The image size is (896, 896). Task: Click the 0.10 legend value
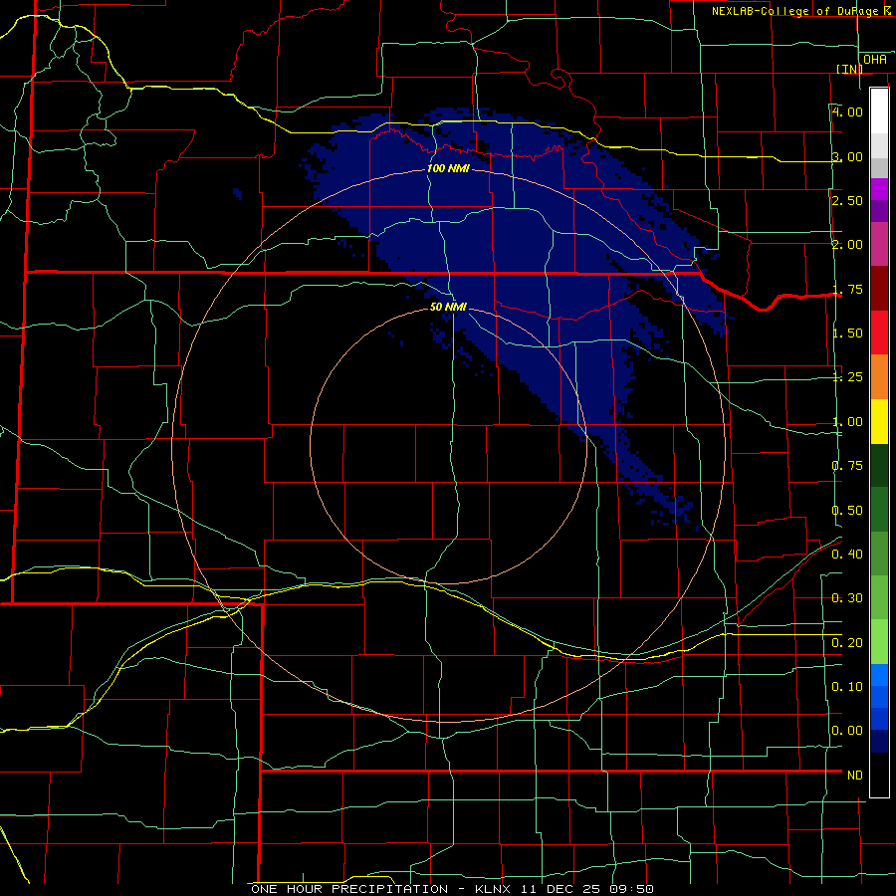coord(847,687)
